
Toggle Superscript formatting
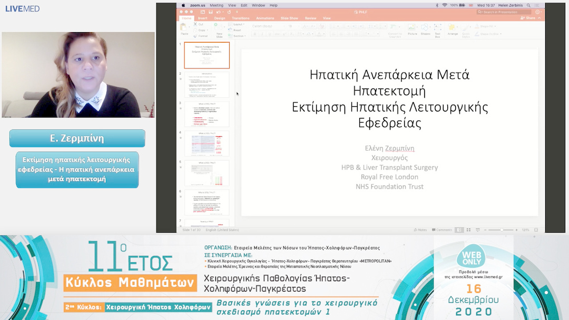click(284, 34)
